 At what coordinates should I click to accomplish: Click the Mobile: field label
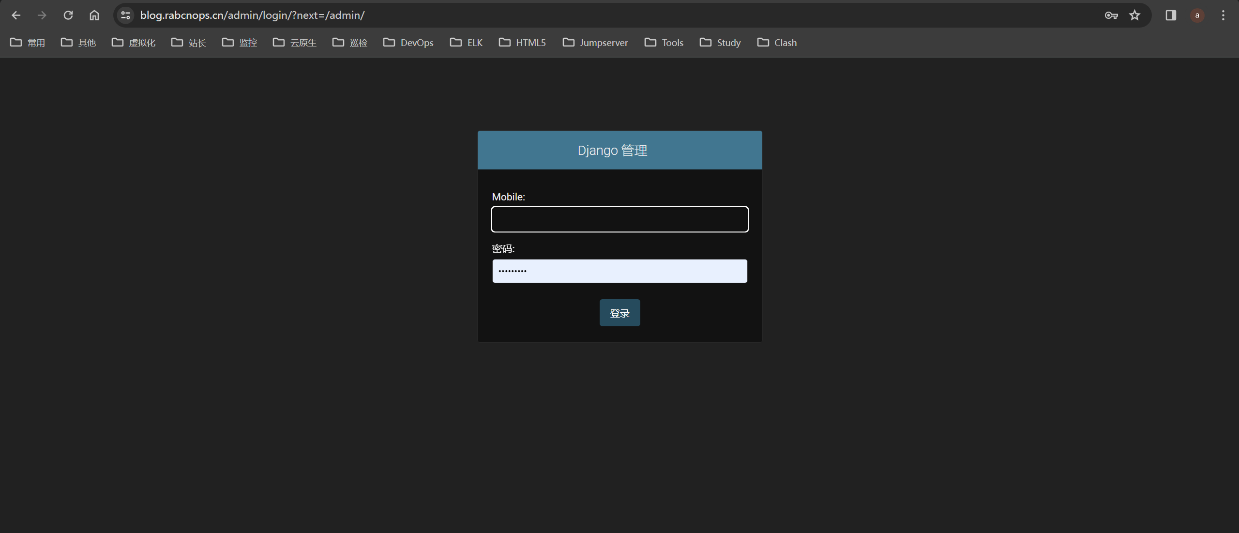pos(508,197)
